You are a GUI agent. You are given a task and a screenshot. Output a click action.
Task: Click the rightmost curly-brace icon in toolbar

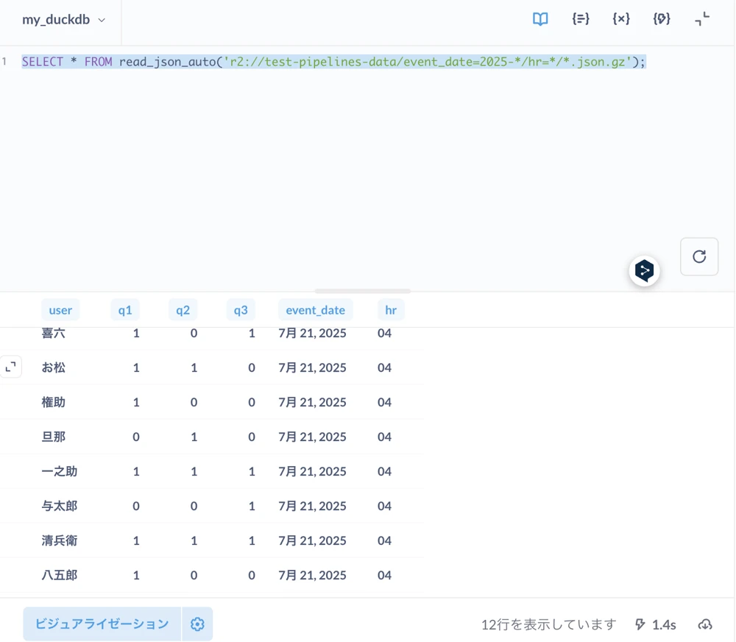click(662, 20)
